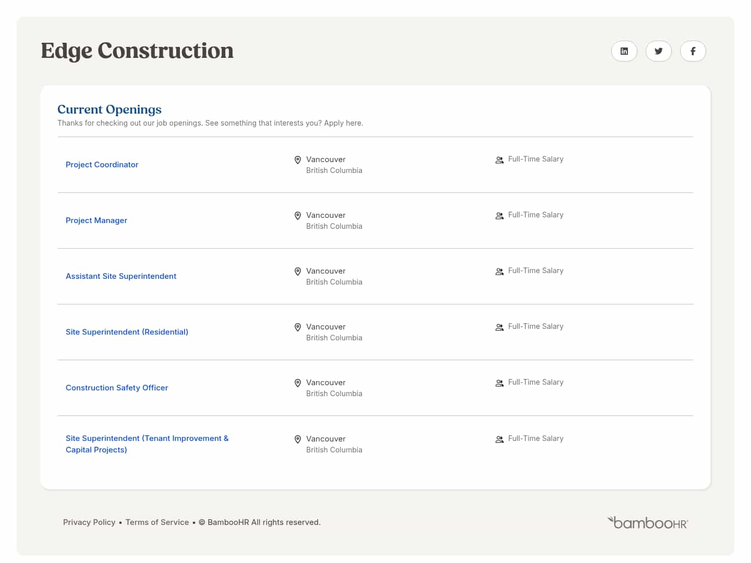Open the Construction Safety Officer posting
Viewport: 751px width, 563px height.
tap(117, 387)
